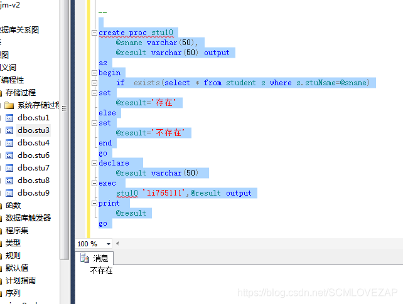Click the dbo.stu9 stored procedure icon
This screenshot has height=304, width=403.
pyautogui.click(x=9, y=193)
